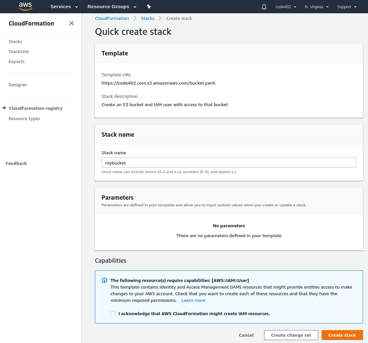Click the Create stack button
Image resolution: width=368 pixels, height=343 pixels.
[x=342, y=335]
